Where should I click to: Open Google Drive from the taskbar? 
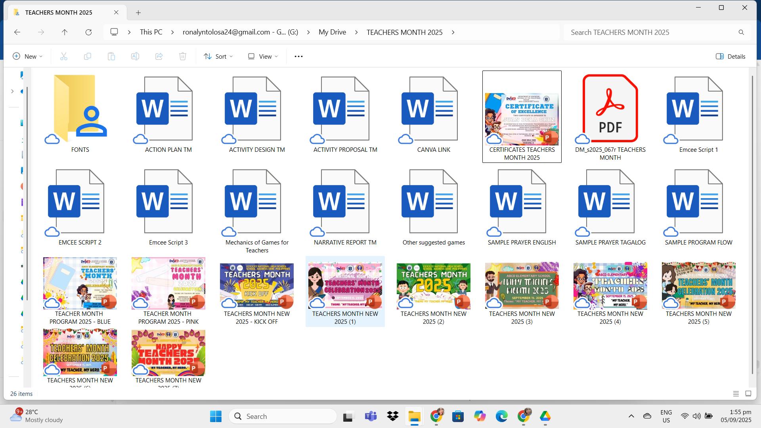click(x=545, y=416)
